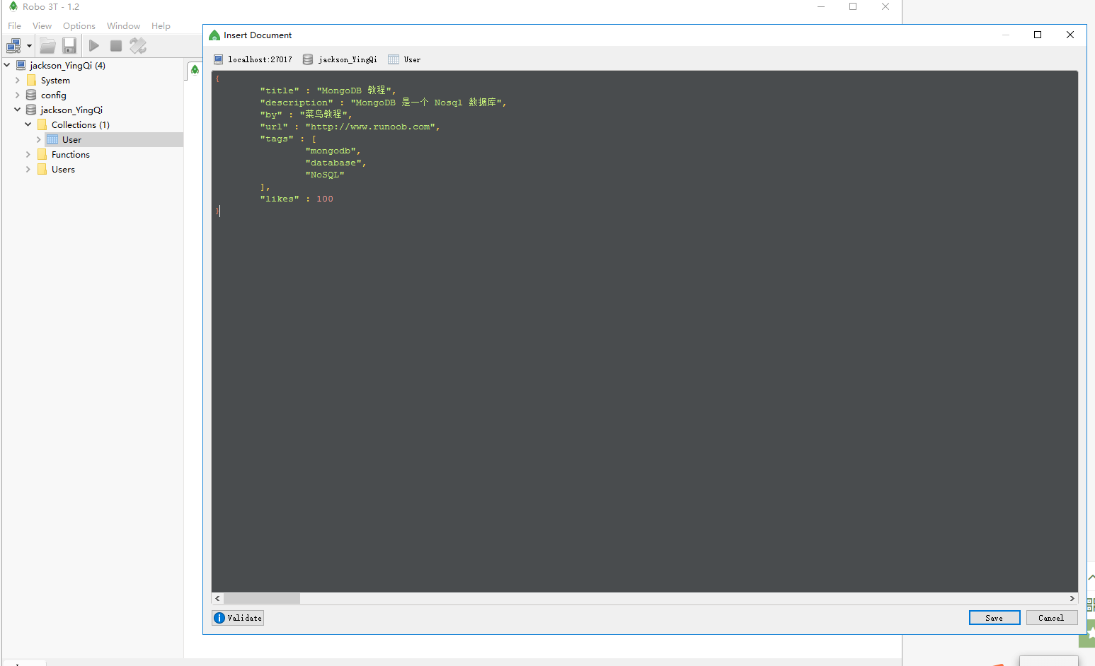Open the Options menu
1095x666 pixels.
point(79,26)
